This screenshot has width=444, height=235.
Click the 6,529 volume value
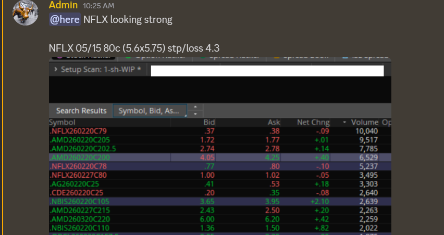point(368,157)
